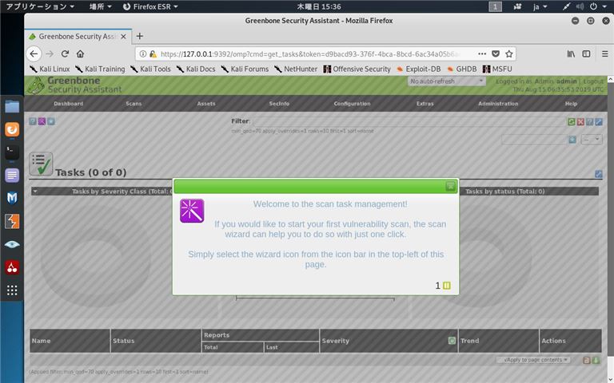Screen dimensions: 614x383
Task: Launch Maltego from the dock
Action: pos(12,198)
